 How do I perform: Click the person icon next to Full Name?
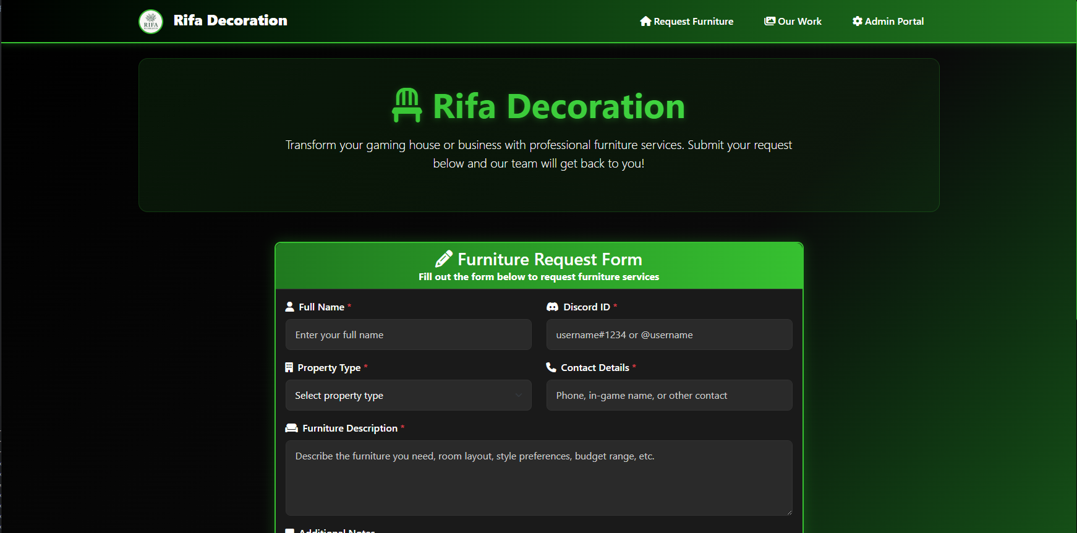(x=289, y=307)
